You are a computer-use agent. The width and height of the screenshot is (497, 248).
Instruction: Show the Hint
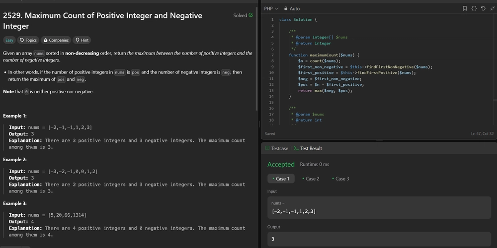click(82, 40)
